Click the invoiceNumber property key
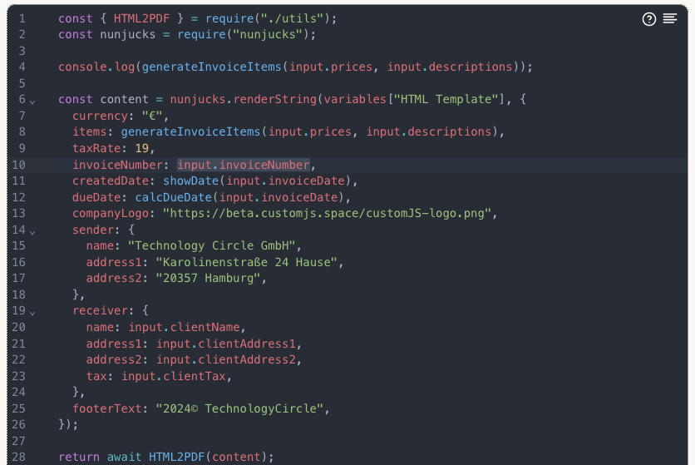 click(117, 165)
